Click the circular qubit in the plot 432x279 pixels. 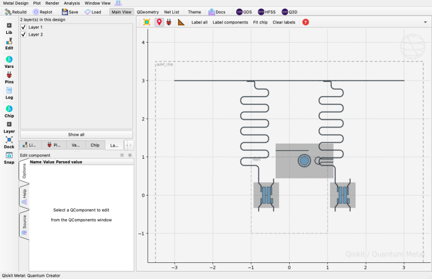click(304, 160)
